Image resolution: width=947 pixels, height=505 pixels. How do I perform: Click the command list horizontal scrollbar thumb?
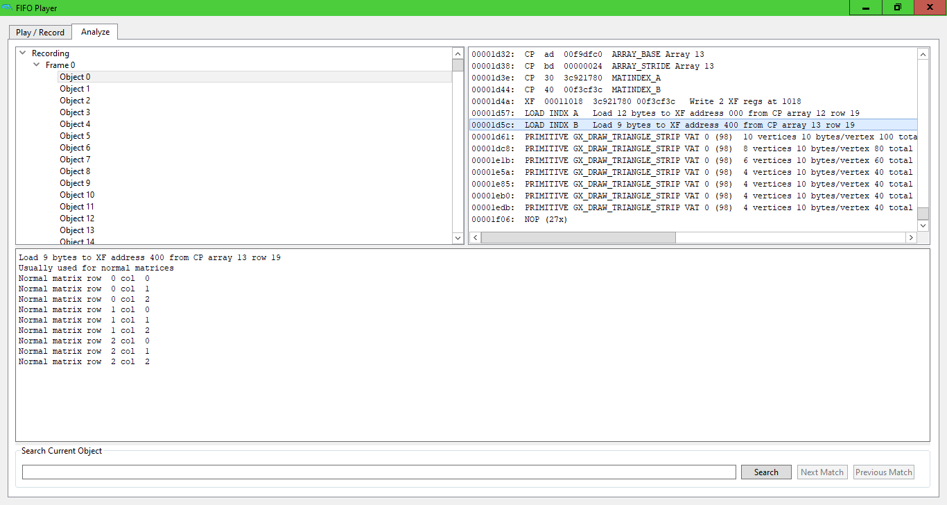tap(578, 237)
